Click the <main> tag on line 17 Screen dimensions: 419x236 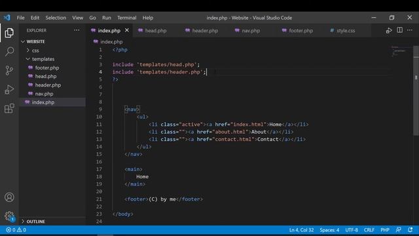[x=134, y=169]
